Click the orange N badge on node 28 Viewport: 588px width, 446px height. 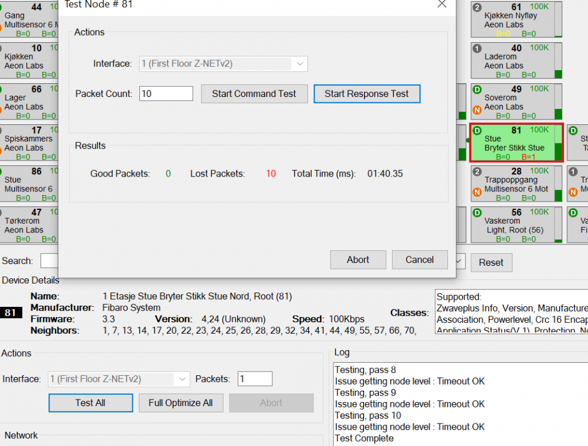[x=477, y=192]
